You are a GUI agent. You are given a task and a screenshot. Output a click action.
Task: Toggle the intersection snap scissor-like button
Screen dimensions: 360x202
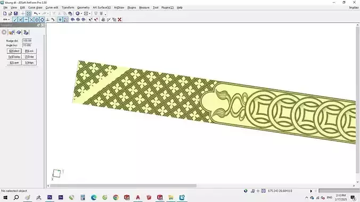point(21,20)
